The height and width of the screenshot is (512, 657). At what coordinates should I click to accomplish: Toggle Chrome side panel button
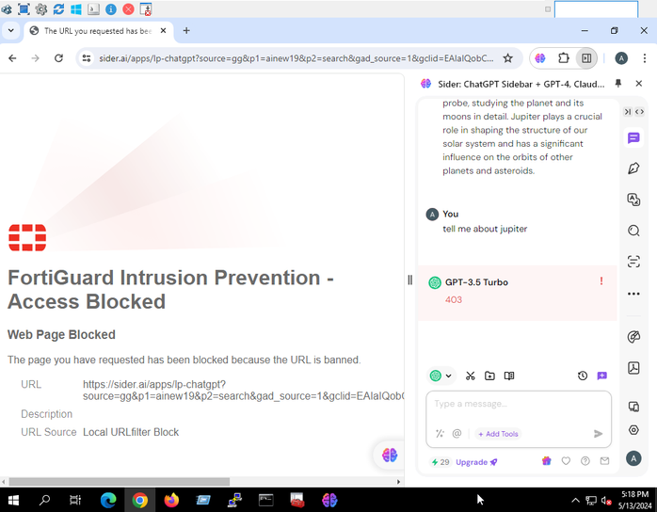586,58
